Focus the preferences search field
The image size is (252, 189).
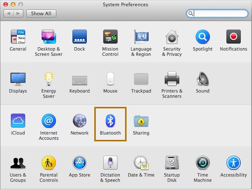217,13
